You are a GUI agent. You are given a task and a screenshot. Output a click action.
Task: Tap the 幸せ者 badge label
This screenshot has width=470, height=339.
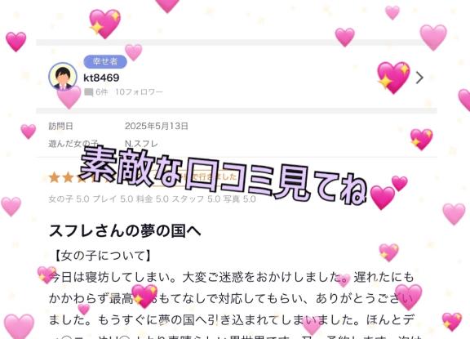(x=105, y=62)
